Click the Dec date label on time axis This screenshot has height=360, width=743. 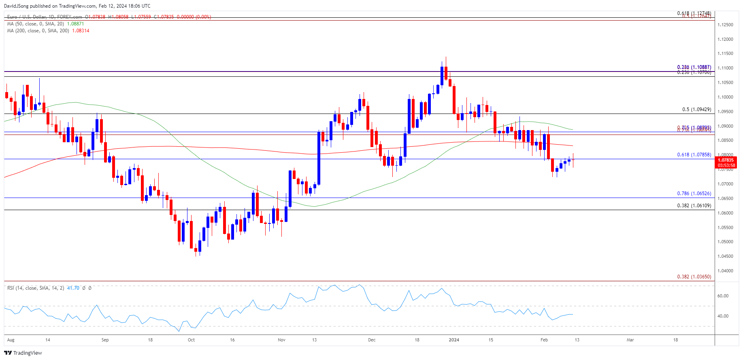[x=372, y=340]
